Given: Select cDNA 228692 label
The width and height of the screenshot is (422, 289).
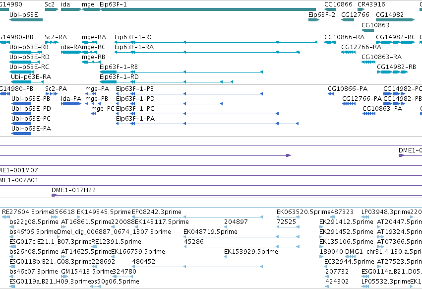Looking at the screenshot, I should coord(103,262).
